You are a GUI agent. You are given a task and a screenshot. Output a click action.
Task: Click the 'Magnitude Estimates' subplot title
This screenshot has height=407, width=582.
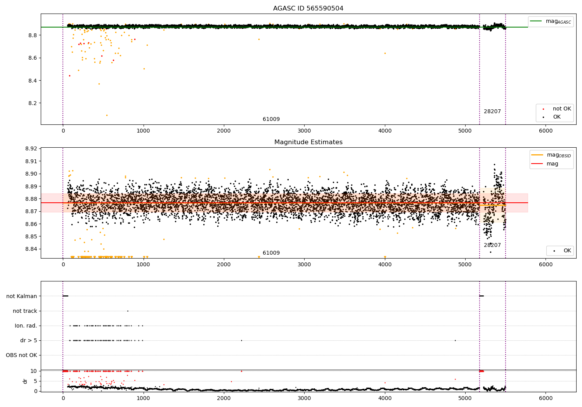coord(308,142)
